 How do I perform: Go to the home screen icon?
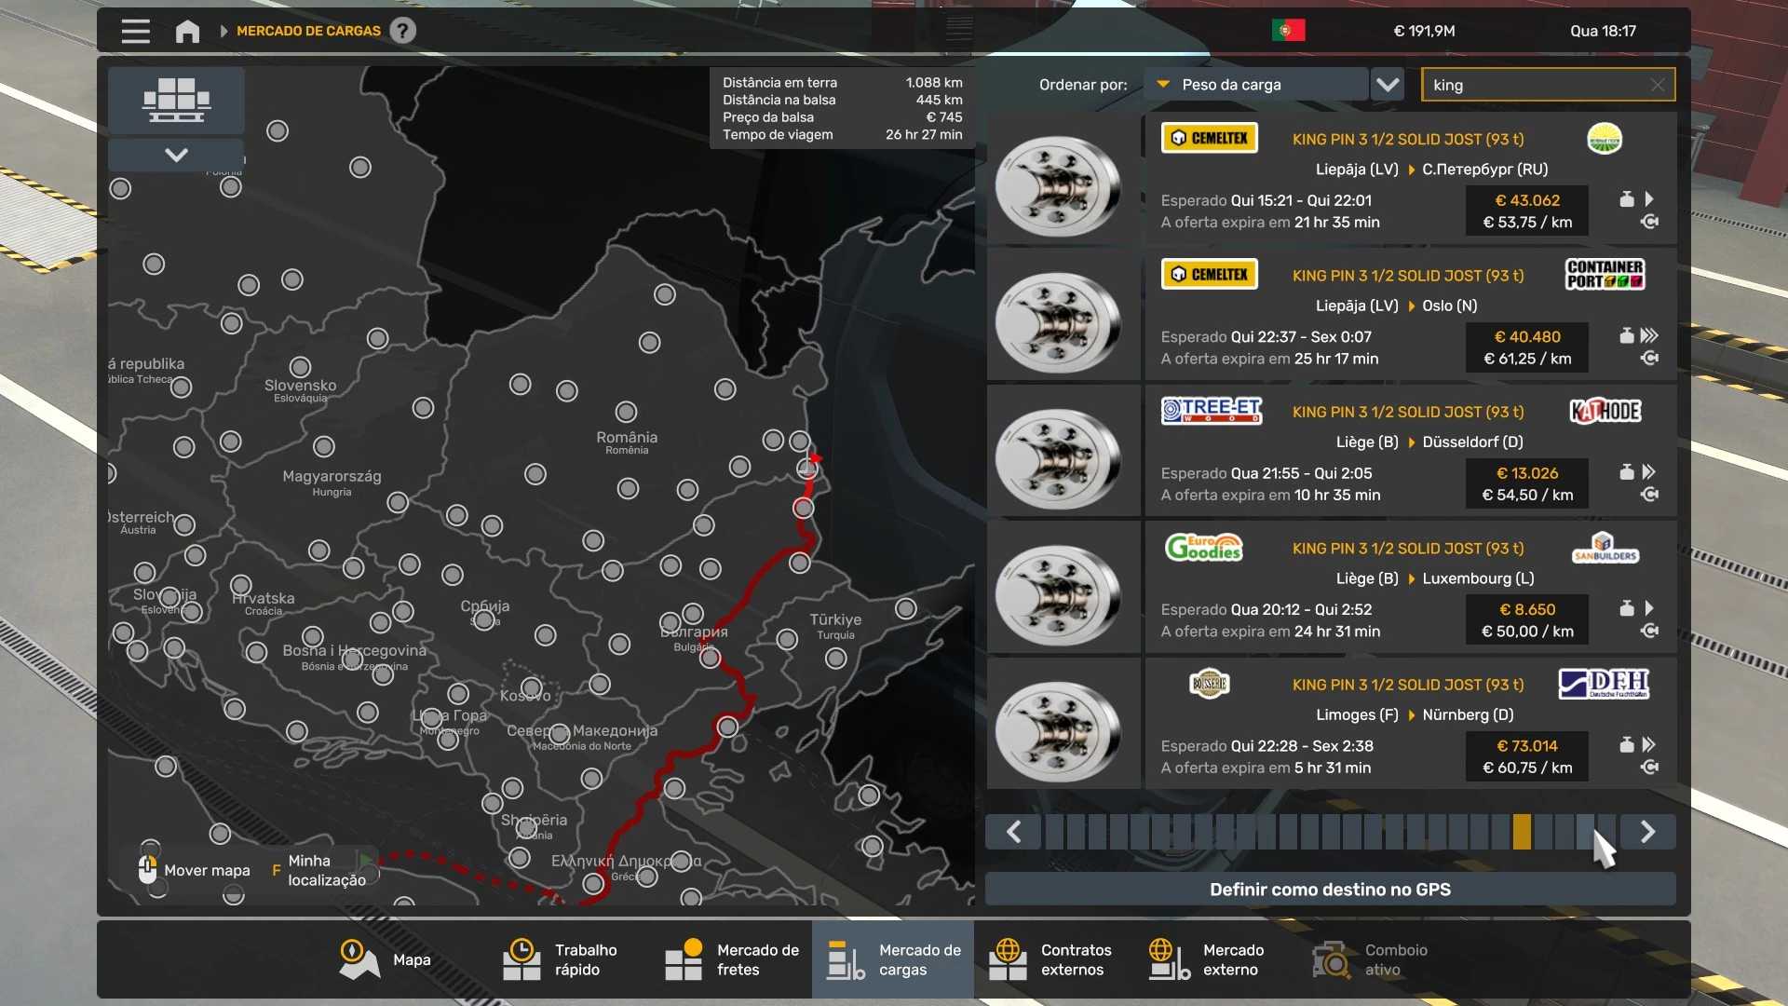click(187, 32)
